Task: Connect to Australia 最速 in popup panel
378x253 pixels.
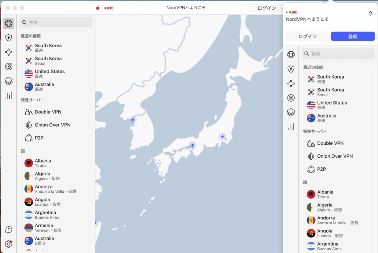Action: coord(338,118)
